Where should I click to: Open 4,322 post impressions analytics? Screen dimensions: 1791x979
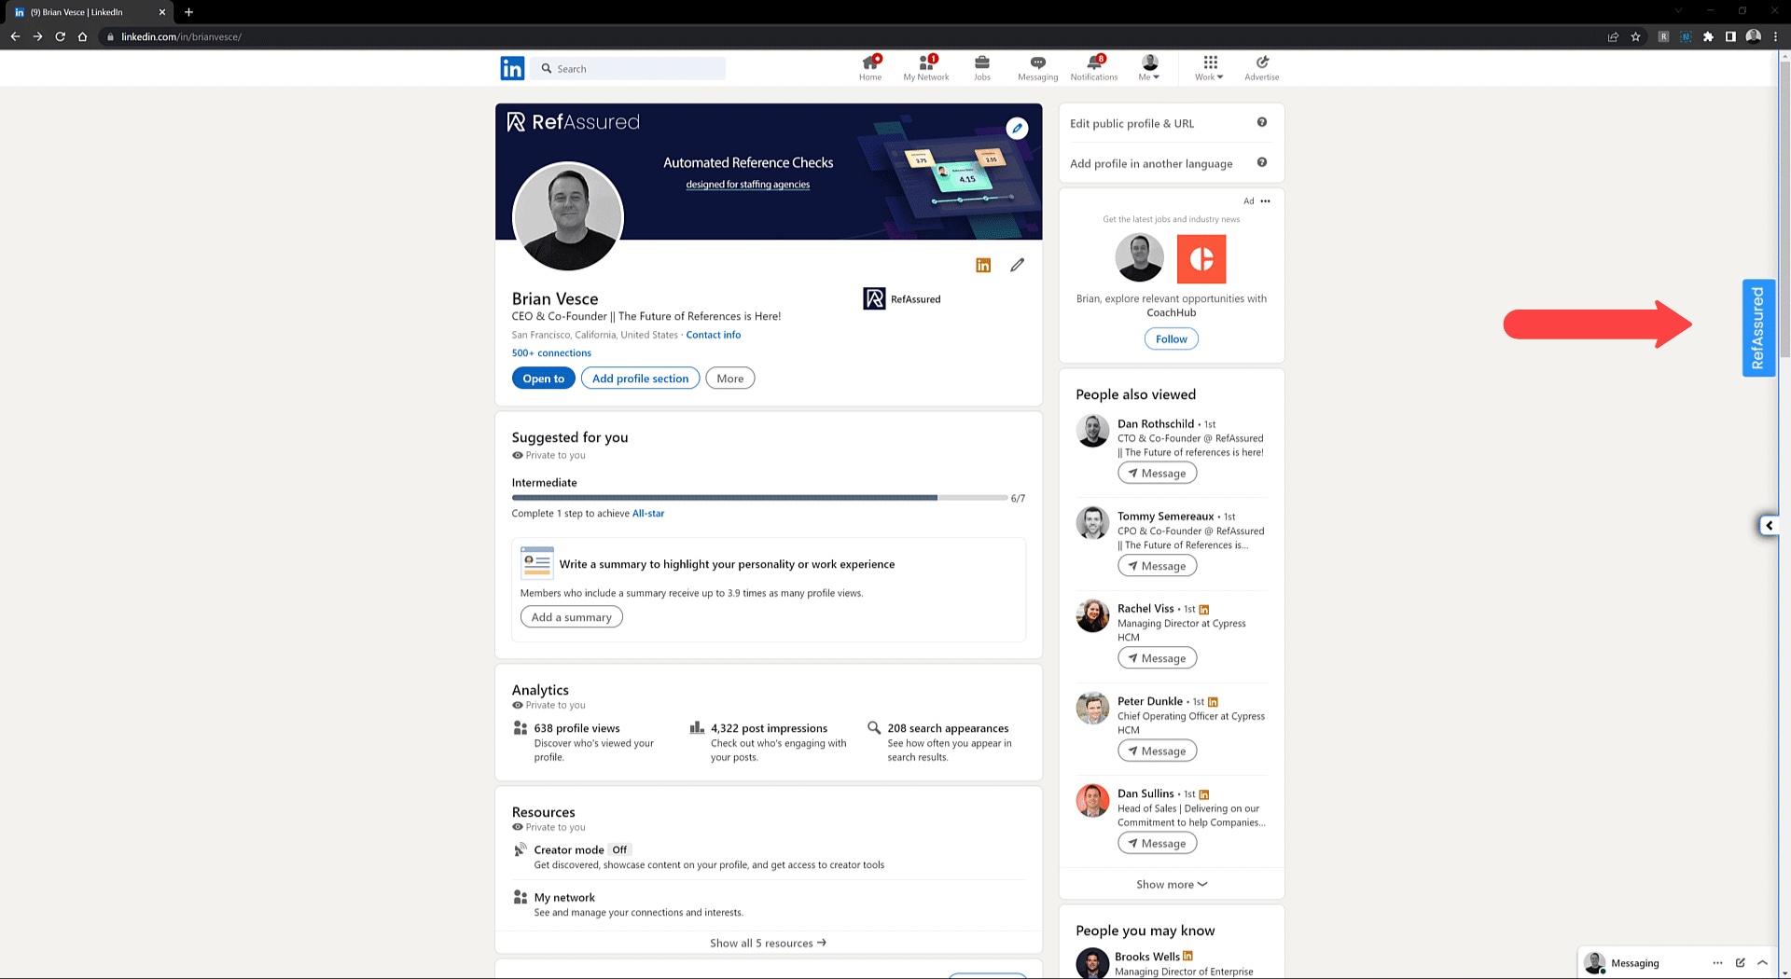point(769,728)
